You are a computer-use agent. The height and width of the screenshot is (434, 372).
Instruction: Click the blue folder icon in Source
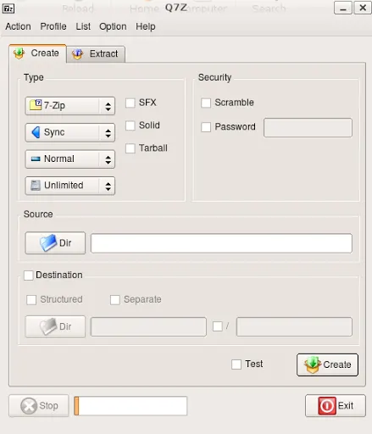tap(48, 242)
